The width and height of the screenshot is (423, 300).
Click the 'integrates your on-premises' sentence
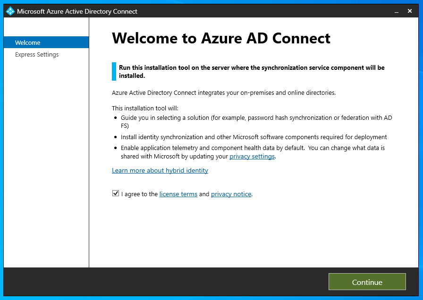(224, 93)
